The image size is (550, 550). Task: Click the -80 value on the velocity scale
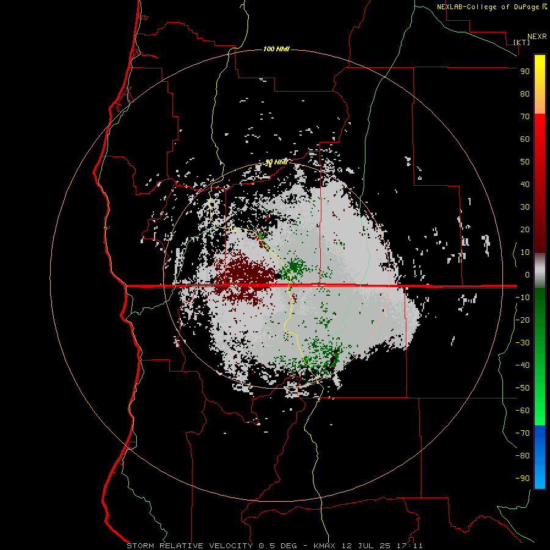pyautogui.click(x=522, y=456)
